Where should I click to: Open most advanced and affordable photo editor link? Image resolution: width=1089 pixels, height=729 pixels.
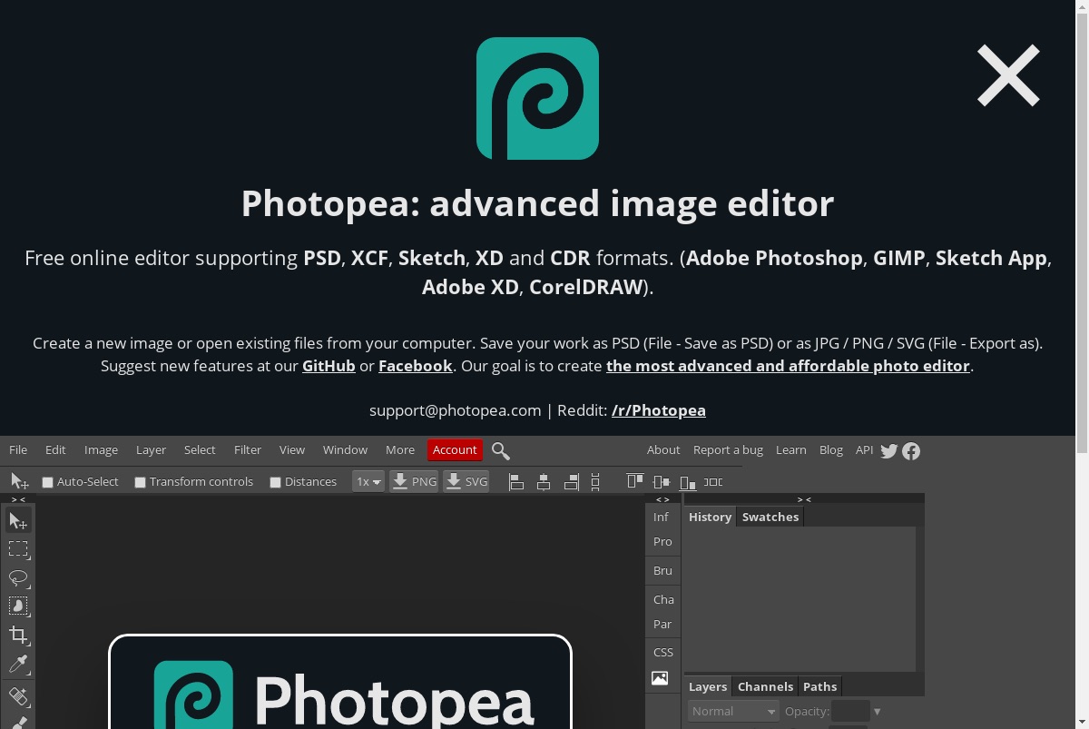[788, 366]
